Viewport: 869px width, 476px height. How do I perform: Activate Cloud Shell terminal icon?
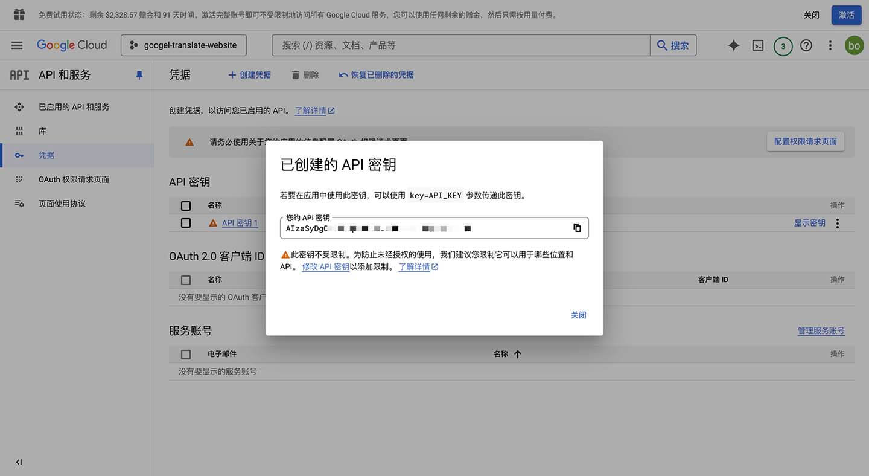pos(758,45)
